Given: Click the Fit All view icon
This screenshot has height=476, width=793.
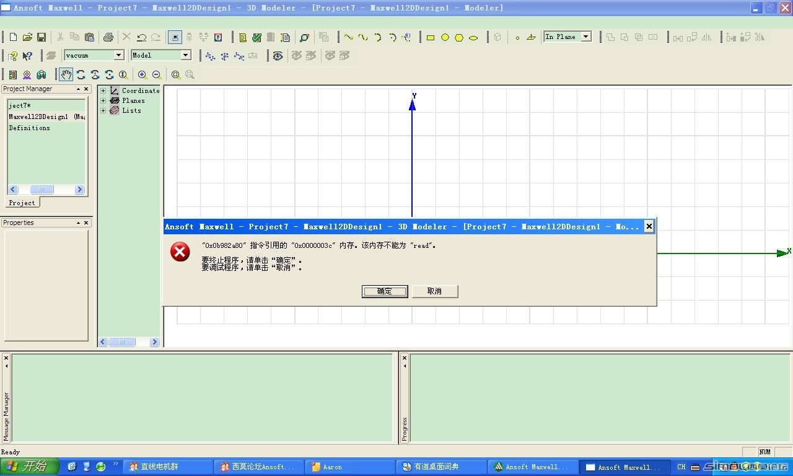Looking at the screenshot, I should pos(176,75).
